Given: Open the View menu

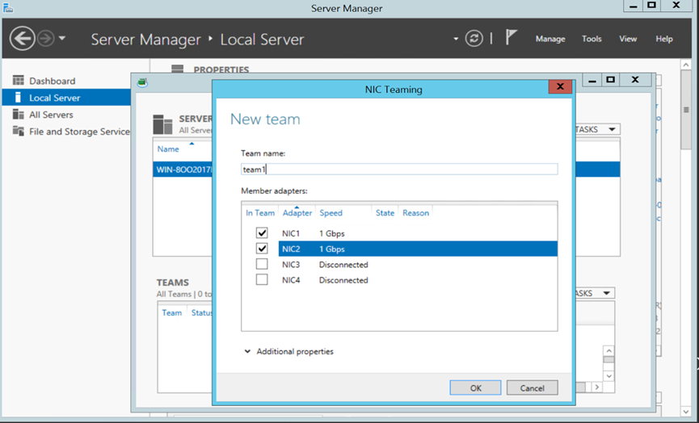Looking at the screenshot, I should pyautogui.click(x=628, y=39).
